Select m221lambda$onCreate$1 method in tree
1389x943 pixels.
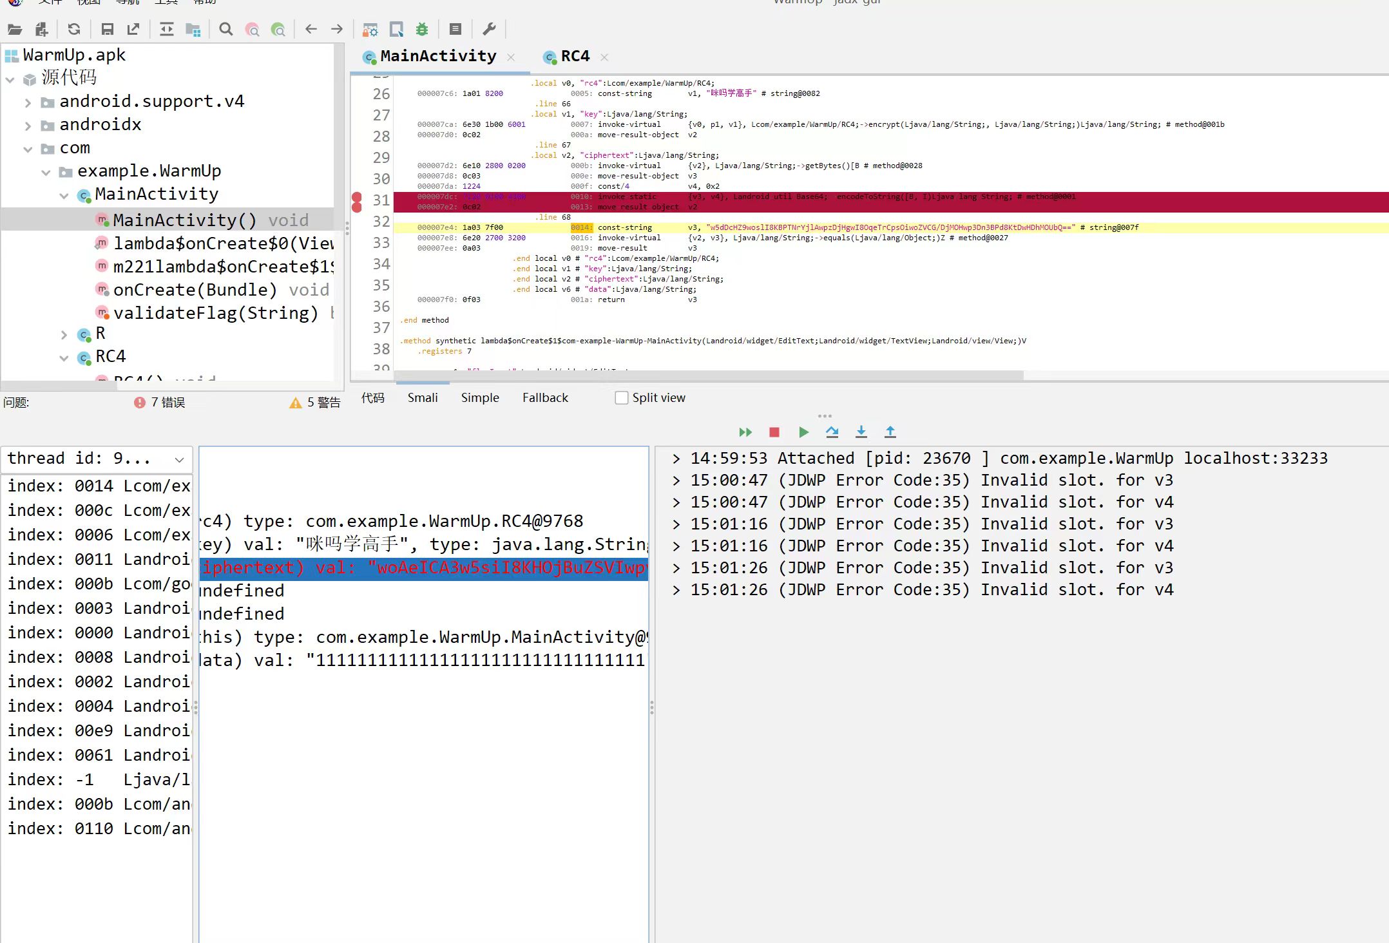(215, 267)
